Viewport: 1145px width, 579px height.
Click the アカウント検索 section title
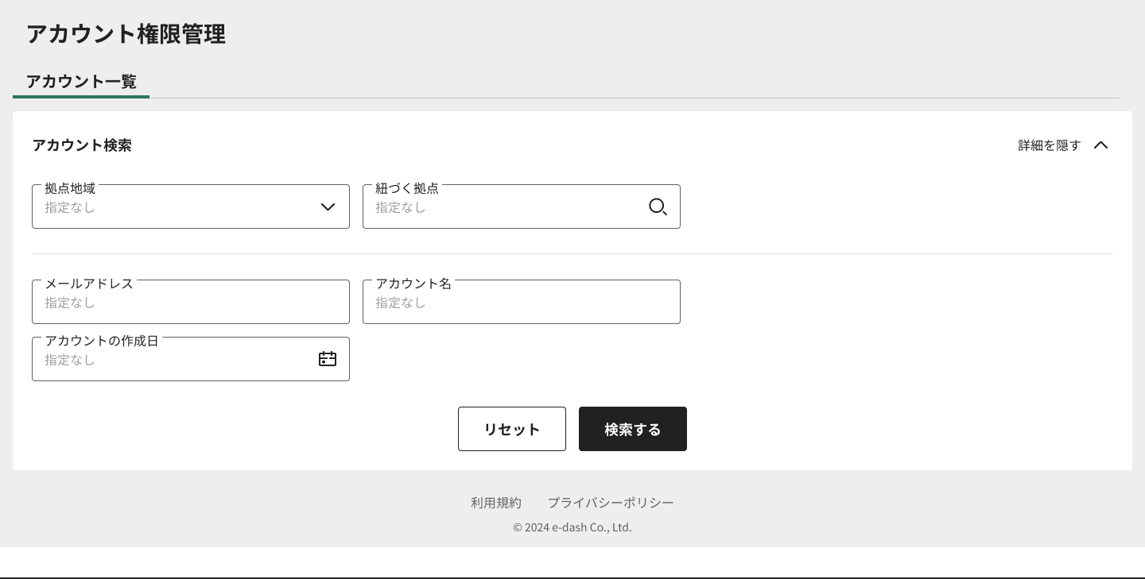[x=82, y=145]
